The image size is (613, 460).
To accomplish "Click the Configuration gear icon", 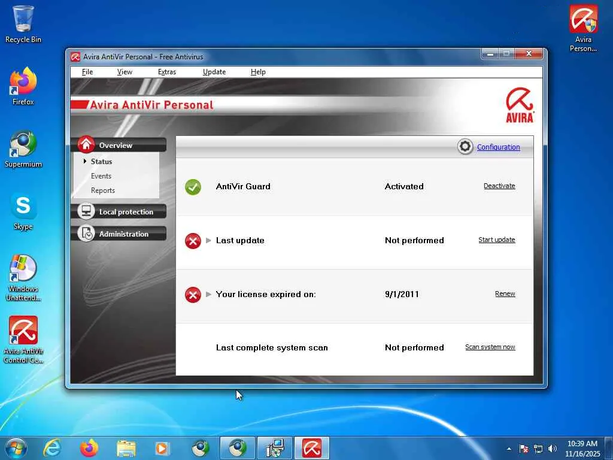I will 465,147.
